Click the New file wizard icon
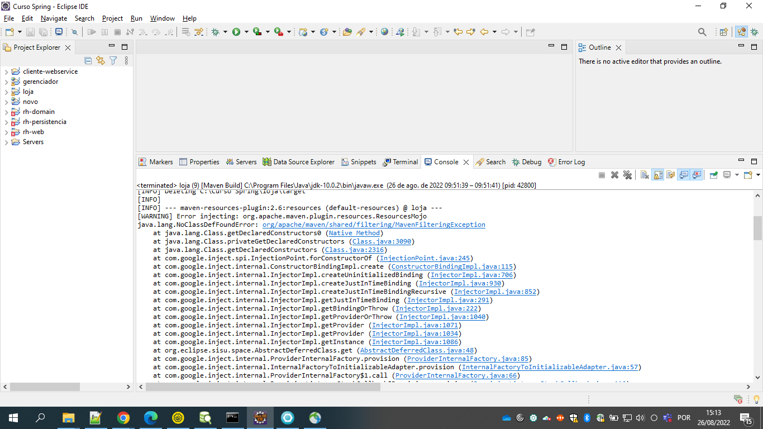This screenshot has width=763, height=429. coord(9,32)
